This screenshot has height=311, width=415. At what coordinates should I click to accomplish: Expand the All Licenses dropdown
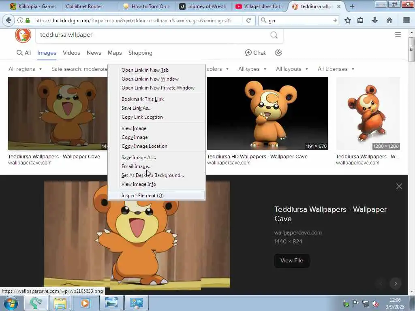[x=336, y=69]
